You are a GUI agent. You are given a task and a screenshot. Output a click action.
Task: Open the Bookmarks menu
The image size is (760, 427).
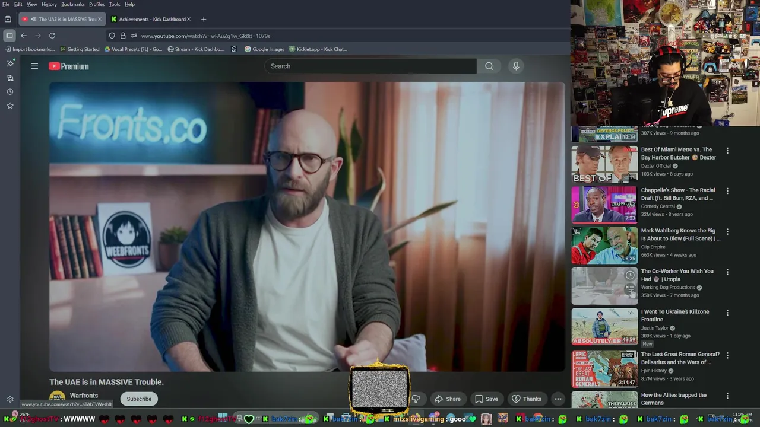pyautogui.click(x=74, y=4)
